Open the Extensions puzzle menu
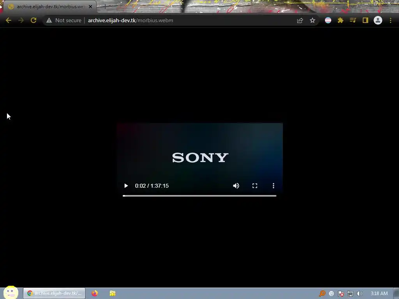399x299 pixels. click(341, 20)
